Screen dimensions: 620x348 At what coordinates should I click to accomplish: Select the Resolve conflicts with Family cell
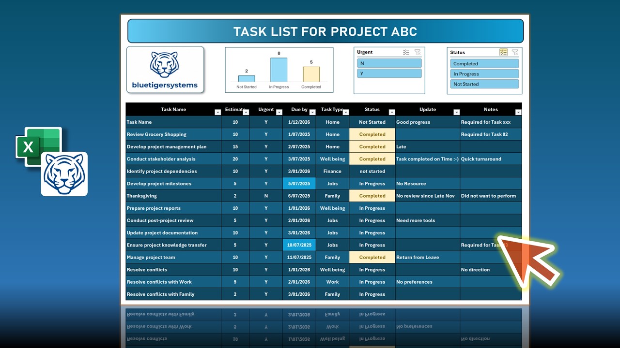pos(173,294)
